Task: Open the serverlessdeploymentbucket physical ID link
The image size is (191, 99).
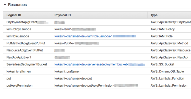Action: [x=100, y=64]
